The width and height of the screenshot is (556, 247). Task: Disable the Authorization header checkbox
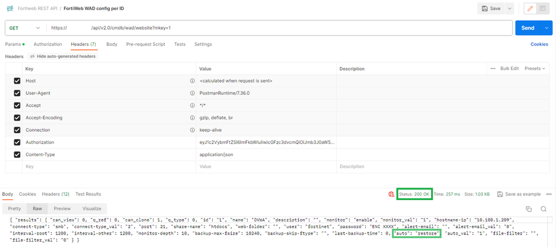[17, 142]
